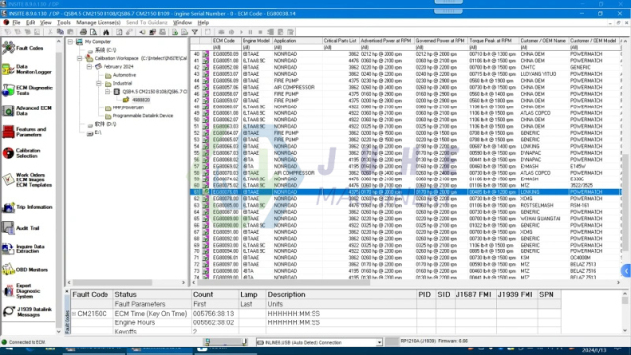The width and height of the screenshot is (631, 355).
Task: Select row 45 AIR COMPRESSOR EG80057.06
Action: click(x=405, y=87)
